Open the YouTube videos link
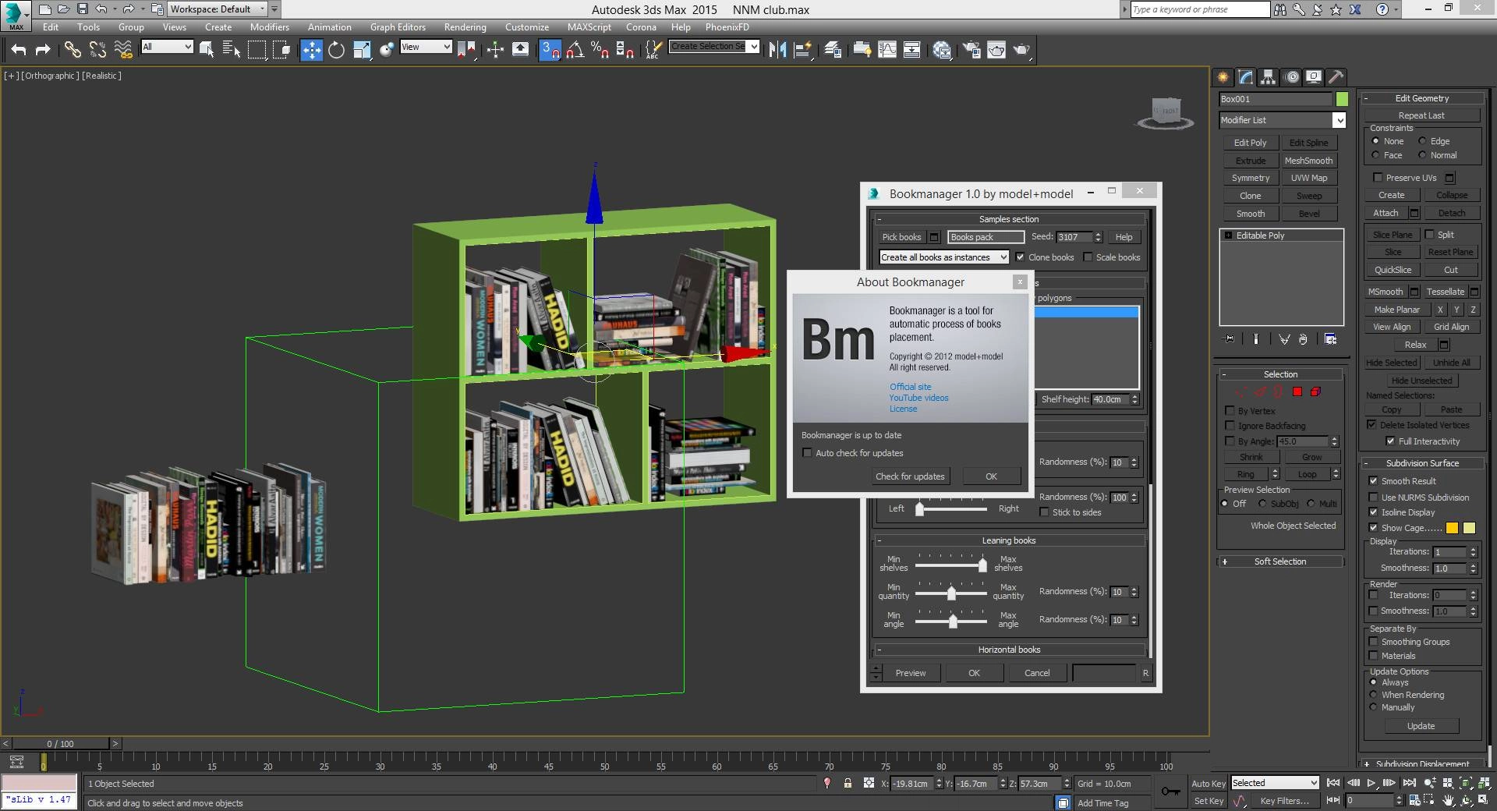 coord(918,398)
